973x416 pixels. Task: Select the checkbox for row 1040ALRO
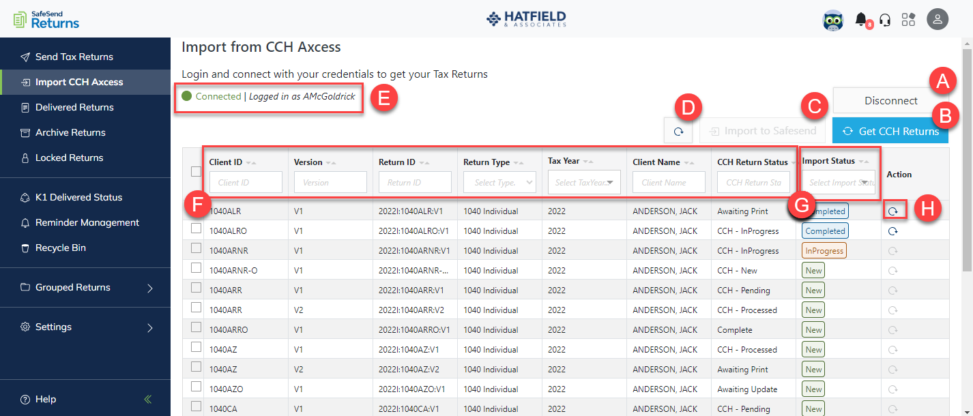pos(195,231)
